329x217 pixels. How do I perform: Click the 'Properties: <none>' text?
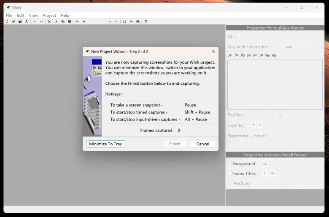tap(247, 136)
